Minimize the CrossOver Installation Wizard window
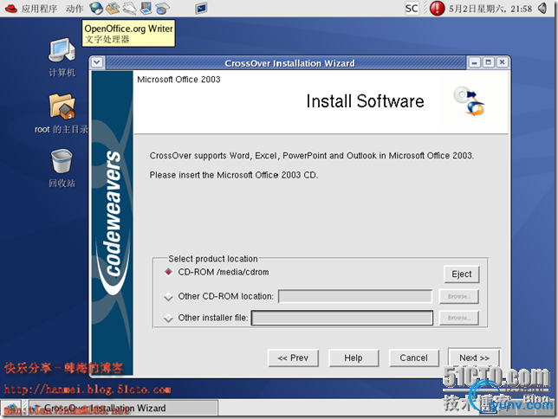Screen dimensions: 558x419 click(474, 63)
